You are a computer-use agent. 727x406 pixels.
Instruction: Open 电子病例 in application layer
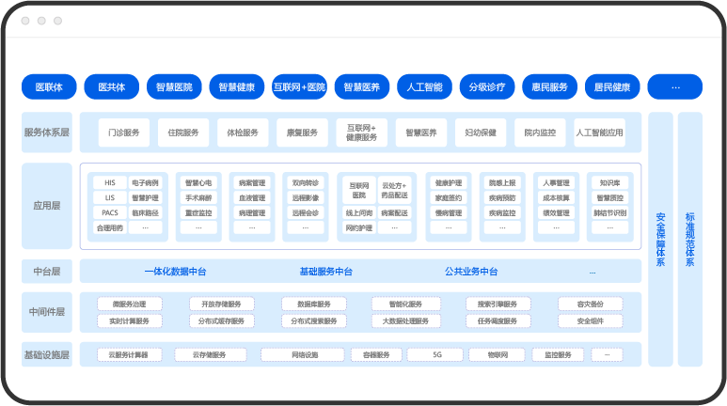145,182
